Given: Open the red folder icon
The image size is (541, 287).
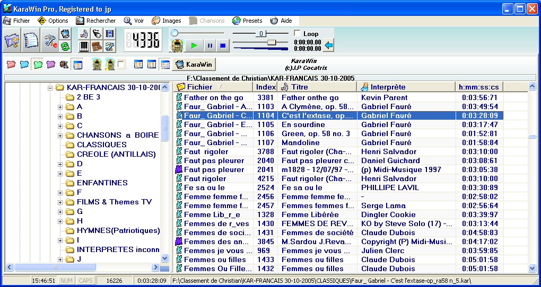Looking at the screenshot, I should coord(11,65).
